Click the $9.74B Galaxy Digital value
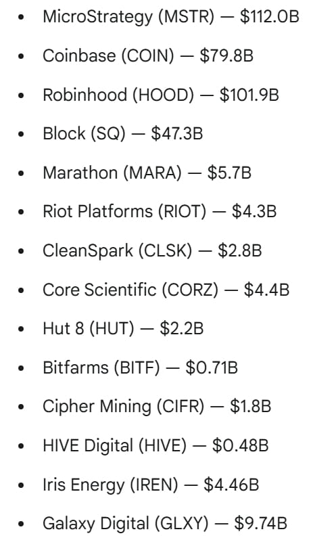The image size is (336, 538). (x=260, y=524)
